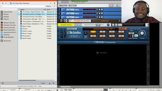Save patch on first RV7000
The image size is (162, 91).
pos(102,10)
